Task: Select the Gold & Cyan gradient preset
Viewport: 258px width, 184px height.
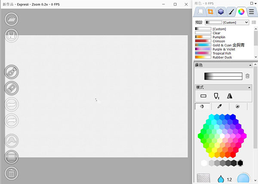Action: (x=220, y=45)
